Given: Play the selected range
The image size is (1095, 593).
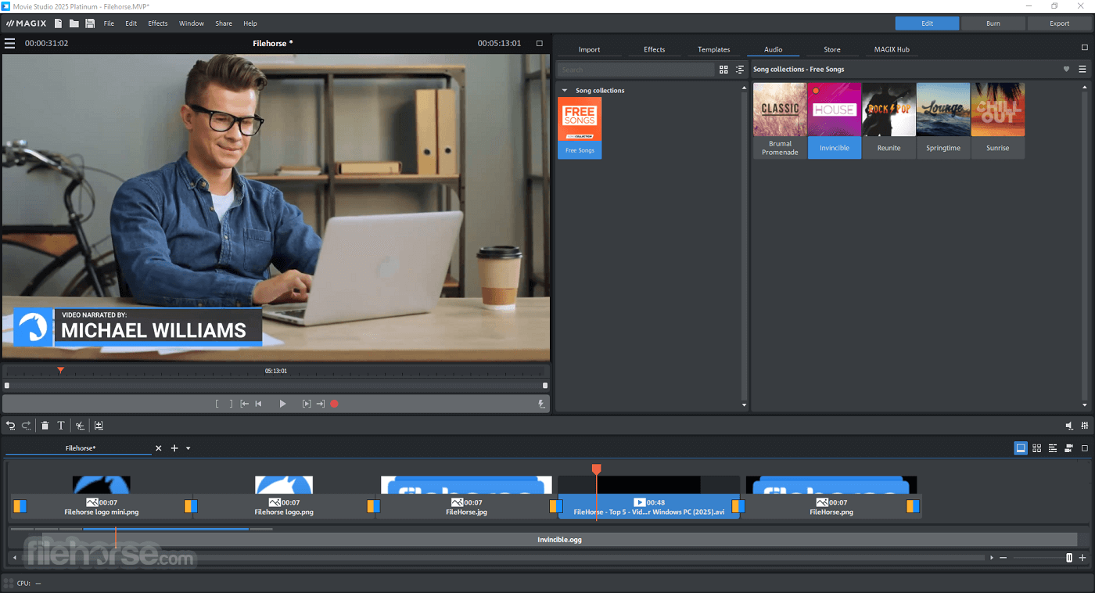Looking at the screenshot, I should [x=307, y=404].
